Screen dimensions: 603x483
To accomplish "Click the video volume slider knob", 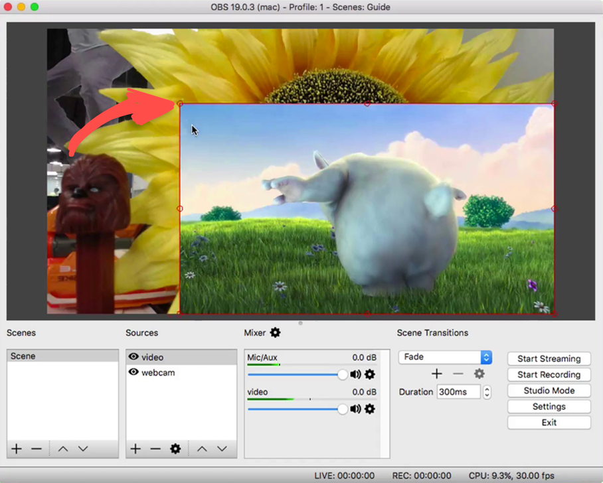I will pyautogui.click(x=342, y=409).
